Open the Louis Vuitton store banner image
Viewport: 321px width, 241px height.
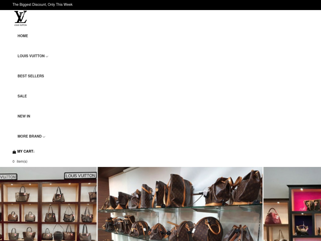(160, 204)
